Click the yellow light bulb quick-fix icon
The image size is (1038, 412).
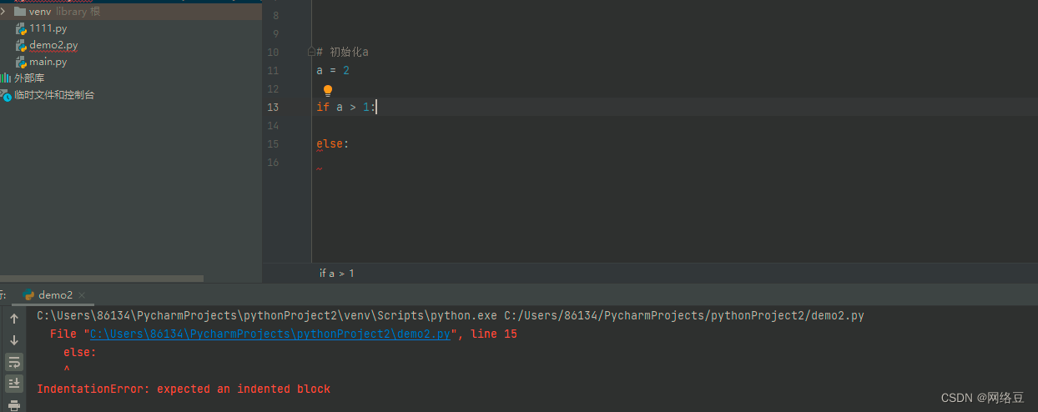[328, 89]
